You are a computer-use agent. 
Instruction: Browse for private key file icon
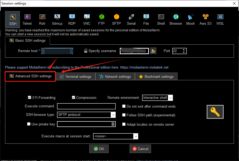pyautogui.click(x=113, y=124)
